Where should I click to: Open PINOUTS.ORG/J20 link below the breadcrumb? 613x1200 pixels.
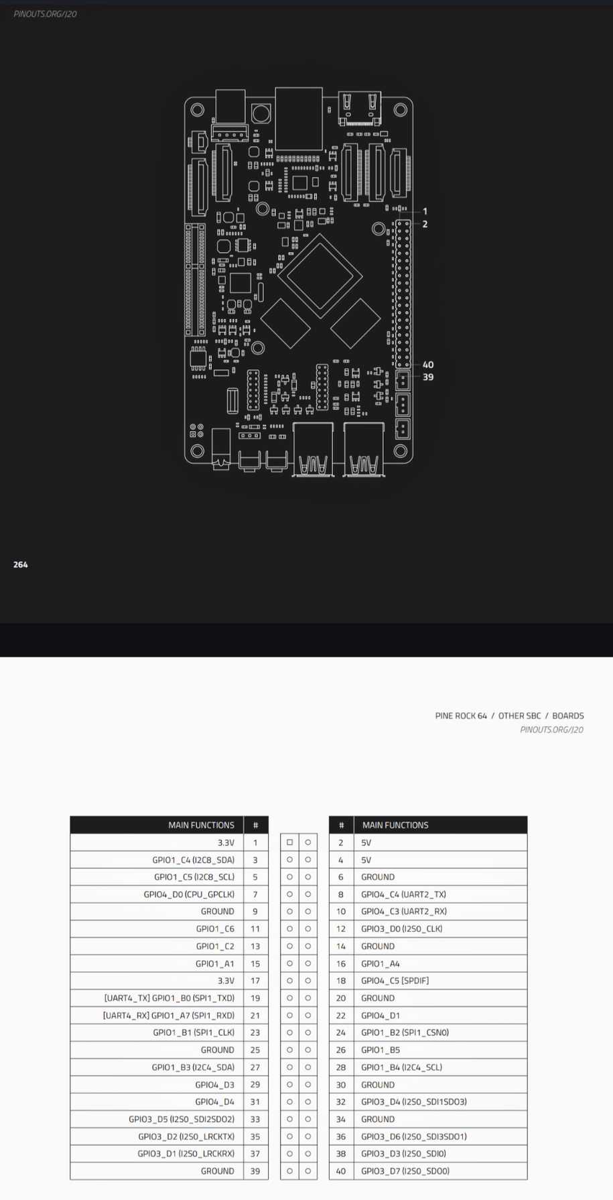(x=551, y=729)
